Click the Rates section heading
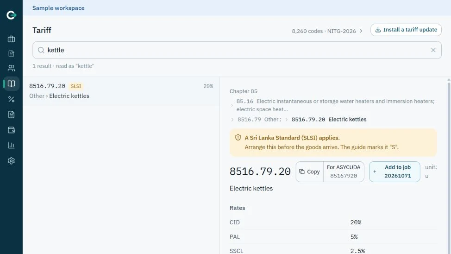451x254 pixels. pyautogui.click(x=237, y=208)
